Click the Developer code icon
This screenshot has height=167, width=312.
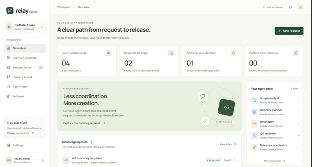(254, 124)
